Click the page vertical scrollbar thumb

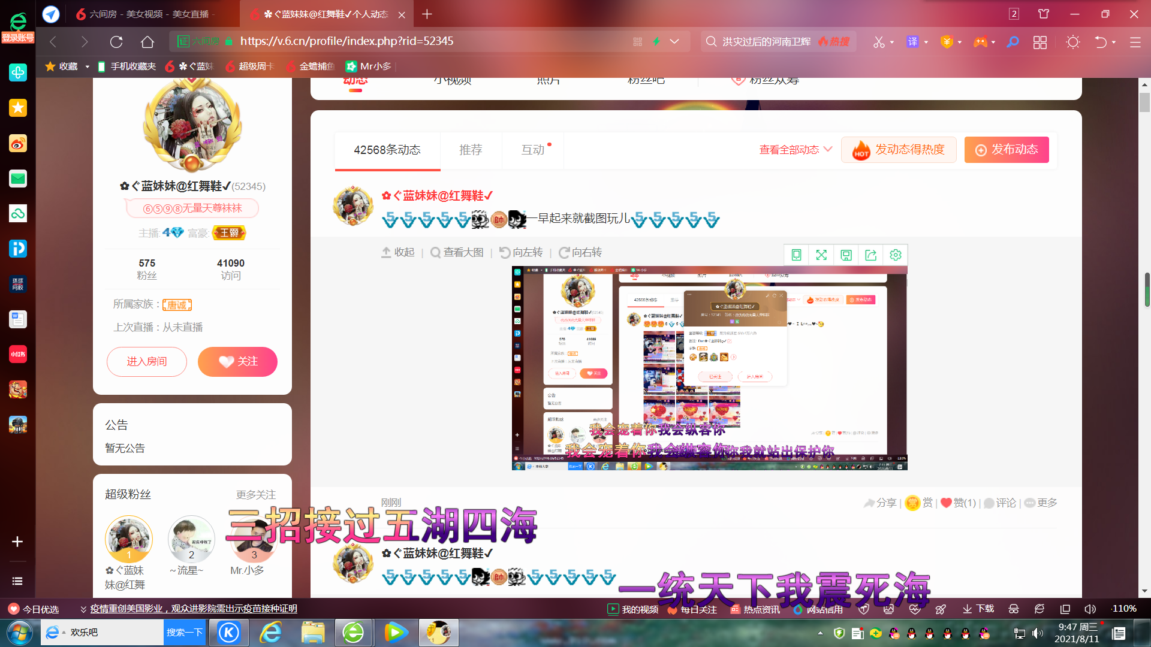coord(1144,102)
